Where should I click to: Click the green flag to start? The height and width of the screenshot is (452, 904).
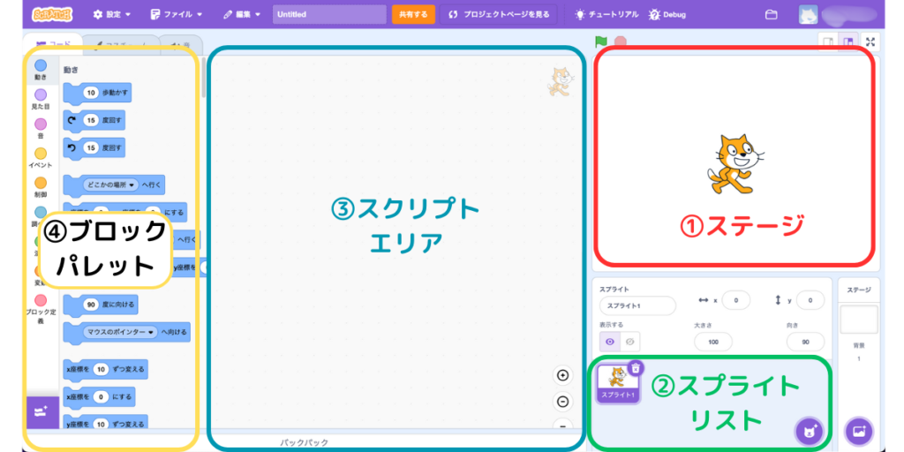601,41
